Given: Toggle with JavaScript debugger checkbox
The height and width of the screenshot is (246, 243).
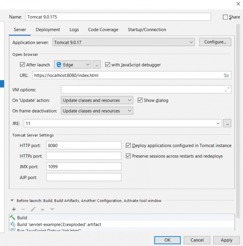Looking at the screenshot, I should (x=108, y=65).
